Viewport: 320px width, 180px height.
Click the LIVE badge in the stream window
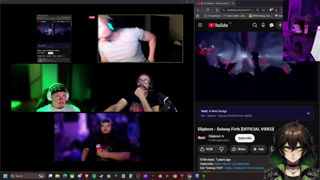coord(92,17)
